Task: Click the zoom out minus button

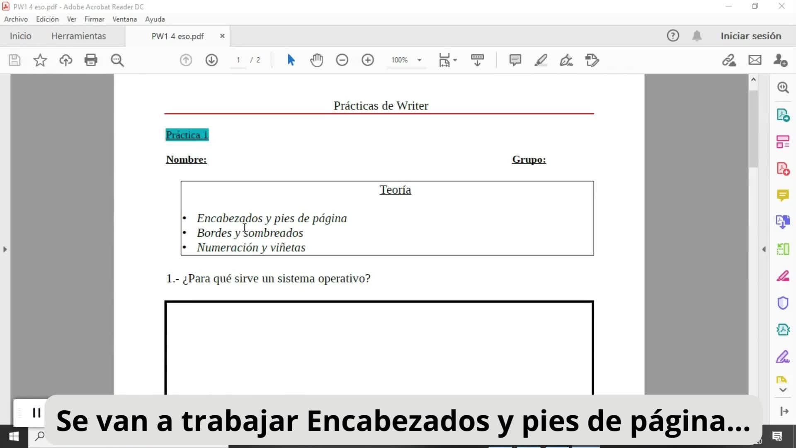Action: click(x=342, y=60)
